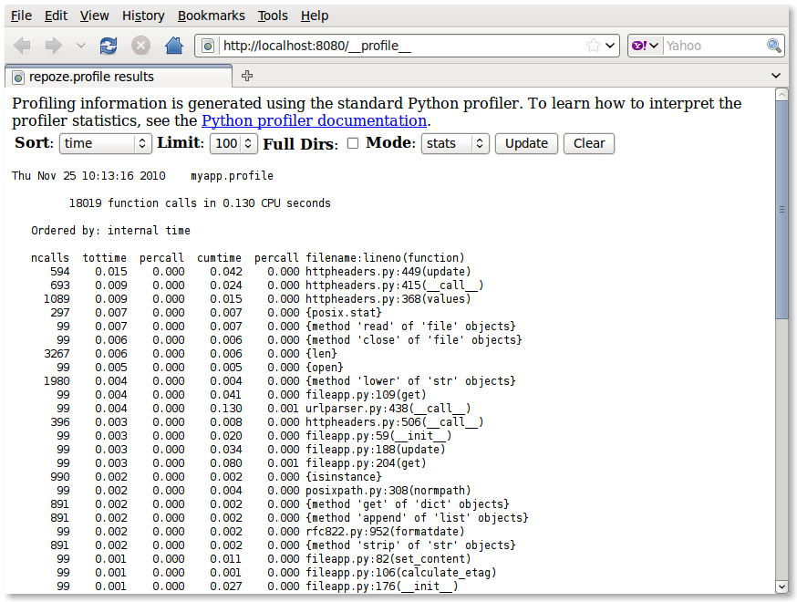Open the View menu
The image size is (797, 602).
click(x=95, y=16)
